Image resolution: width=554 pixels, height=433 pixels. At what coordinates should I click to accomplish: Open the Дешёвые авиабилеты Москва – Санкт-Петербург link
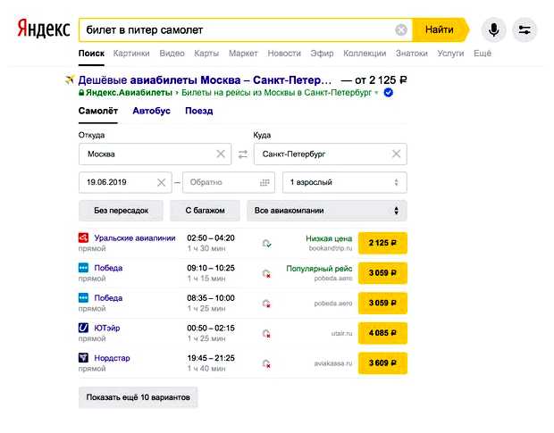pyautogui.click(x=204, y=79)
